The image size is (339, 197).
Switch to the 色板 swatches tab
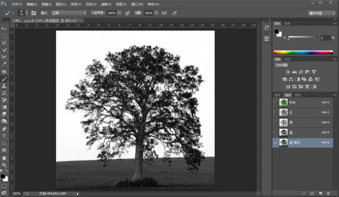coord(287,23)
